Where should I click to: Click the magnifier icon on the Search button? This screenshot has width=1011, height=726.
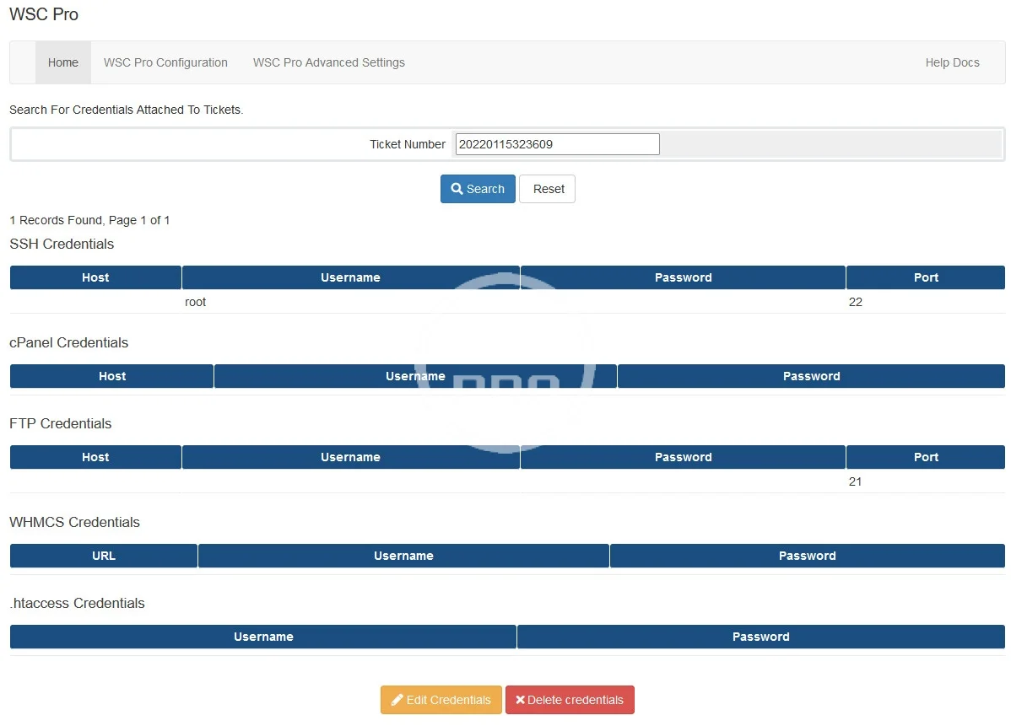coord(457,189)
